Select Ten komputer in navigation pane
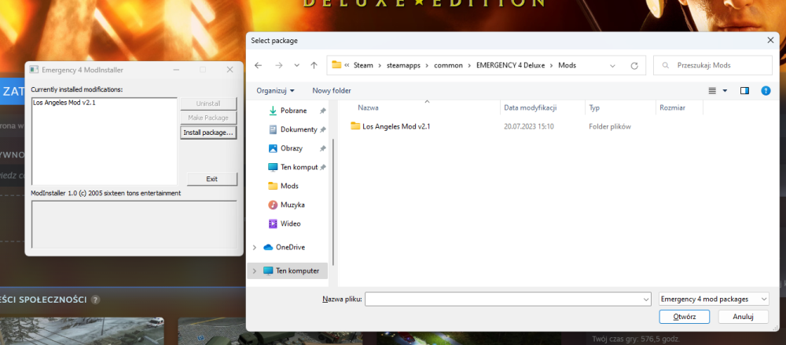 coord(297,271)
